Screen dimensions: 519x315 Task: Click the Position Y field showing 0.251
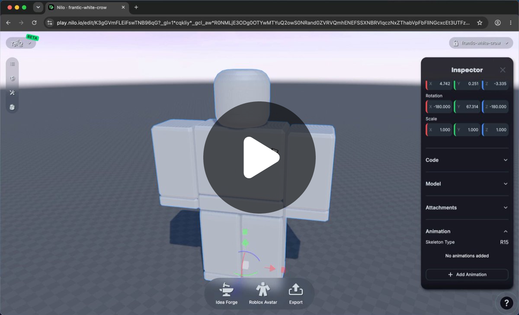[x=467, y=84]
